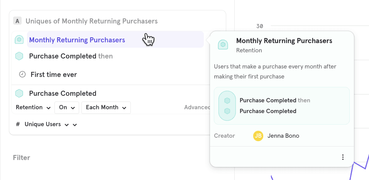Select the highlighted Monthly Returning Purchasers metric
This screenshot has height=180, width=369.
point(77,40)
